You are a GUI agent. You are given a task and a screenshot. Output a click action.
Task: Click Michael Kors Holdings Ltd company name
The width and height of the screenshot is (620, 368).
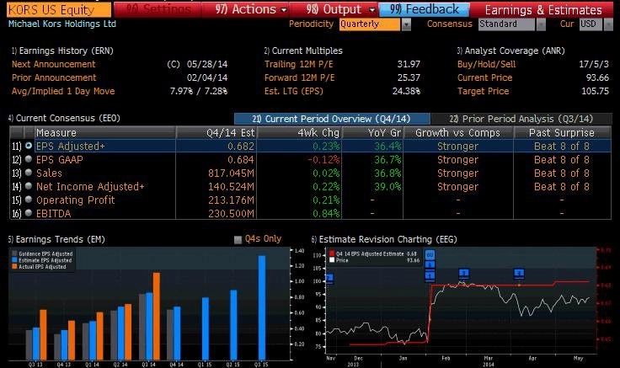(62, 24)
